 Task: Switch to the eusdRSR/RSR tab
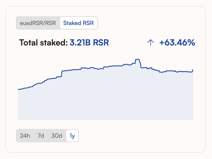pyautogui.click(x=38, y=23)
